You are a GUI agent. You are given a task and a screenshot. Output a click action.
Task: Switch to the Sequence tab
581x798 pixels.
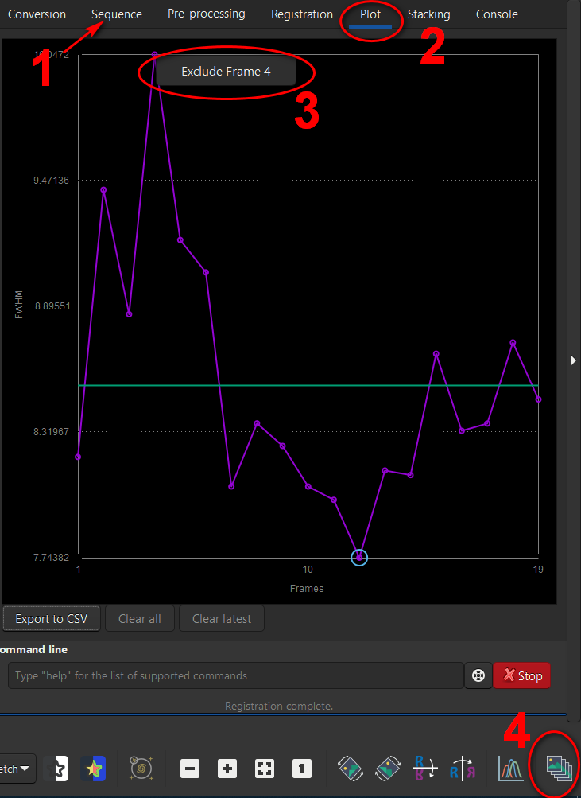[x=117, y=14]
